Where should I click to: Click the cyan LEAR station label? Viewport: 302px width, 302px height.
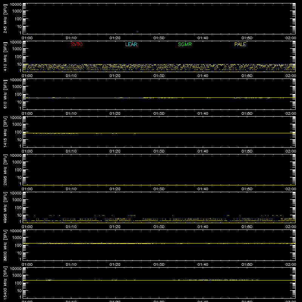click(131, 44)
